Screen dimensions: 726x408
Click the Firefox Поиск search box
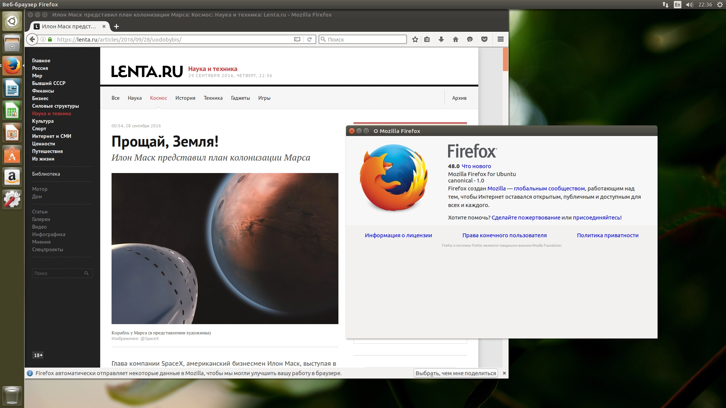[363, 39]
